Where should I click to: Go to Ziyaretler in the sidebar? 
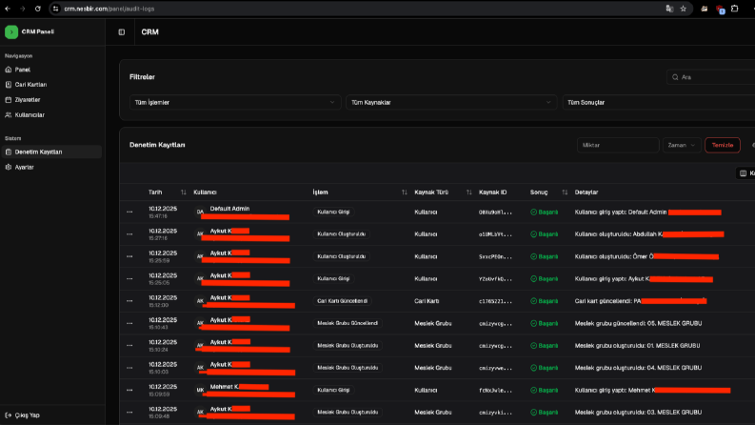point(52,100)
